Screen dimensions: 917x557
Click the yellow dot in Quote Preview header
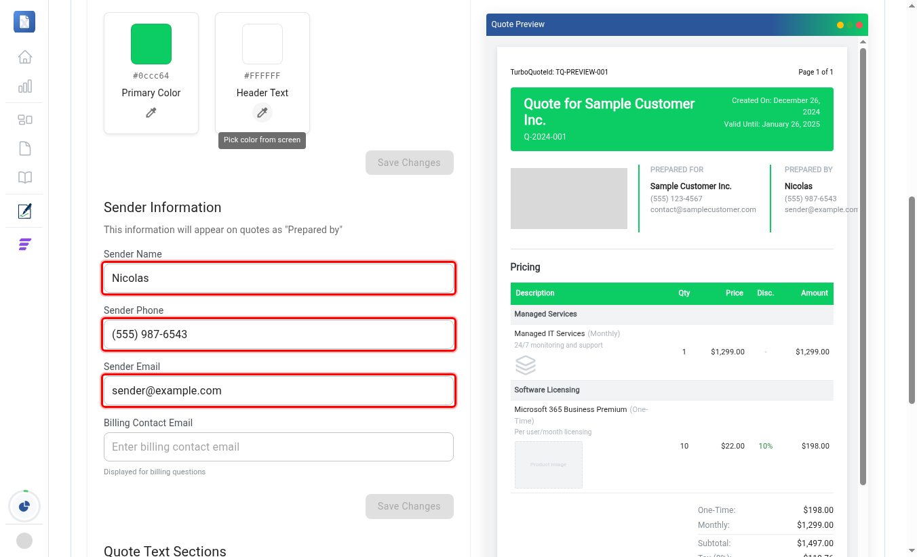pos(840,25)
